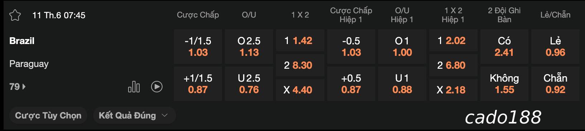
Task: Pick Under 2.5 odds 0.76
Action: [x=249, y=84]
